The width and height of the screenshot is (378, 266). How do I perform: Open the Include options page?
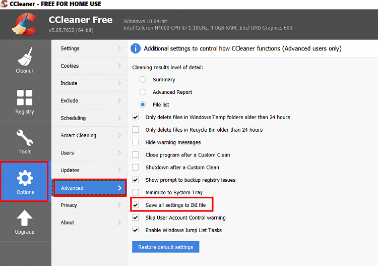pyautogui.click(x=89, y=83)
